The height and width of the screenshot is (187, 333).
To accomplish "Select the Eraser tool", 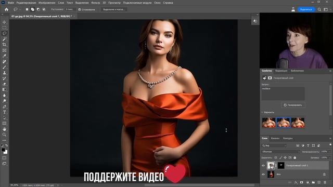I will (x=4, y=84).
